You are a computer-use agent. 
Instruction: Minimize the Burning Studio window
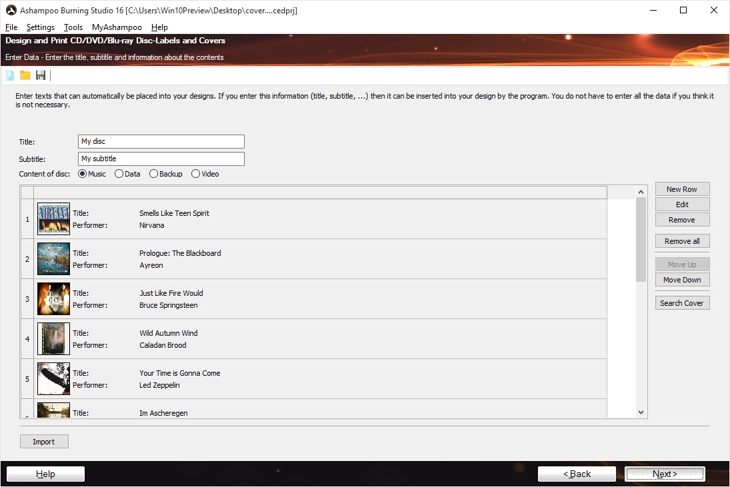(x=653, y=10)
